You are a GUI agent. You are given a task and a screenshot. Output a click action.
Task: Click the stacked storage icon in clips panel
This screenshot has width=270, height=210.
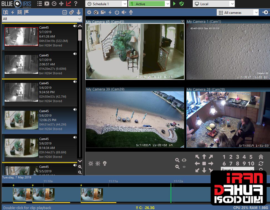click(x=19, y=12)
